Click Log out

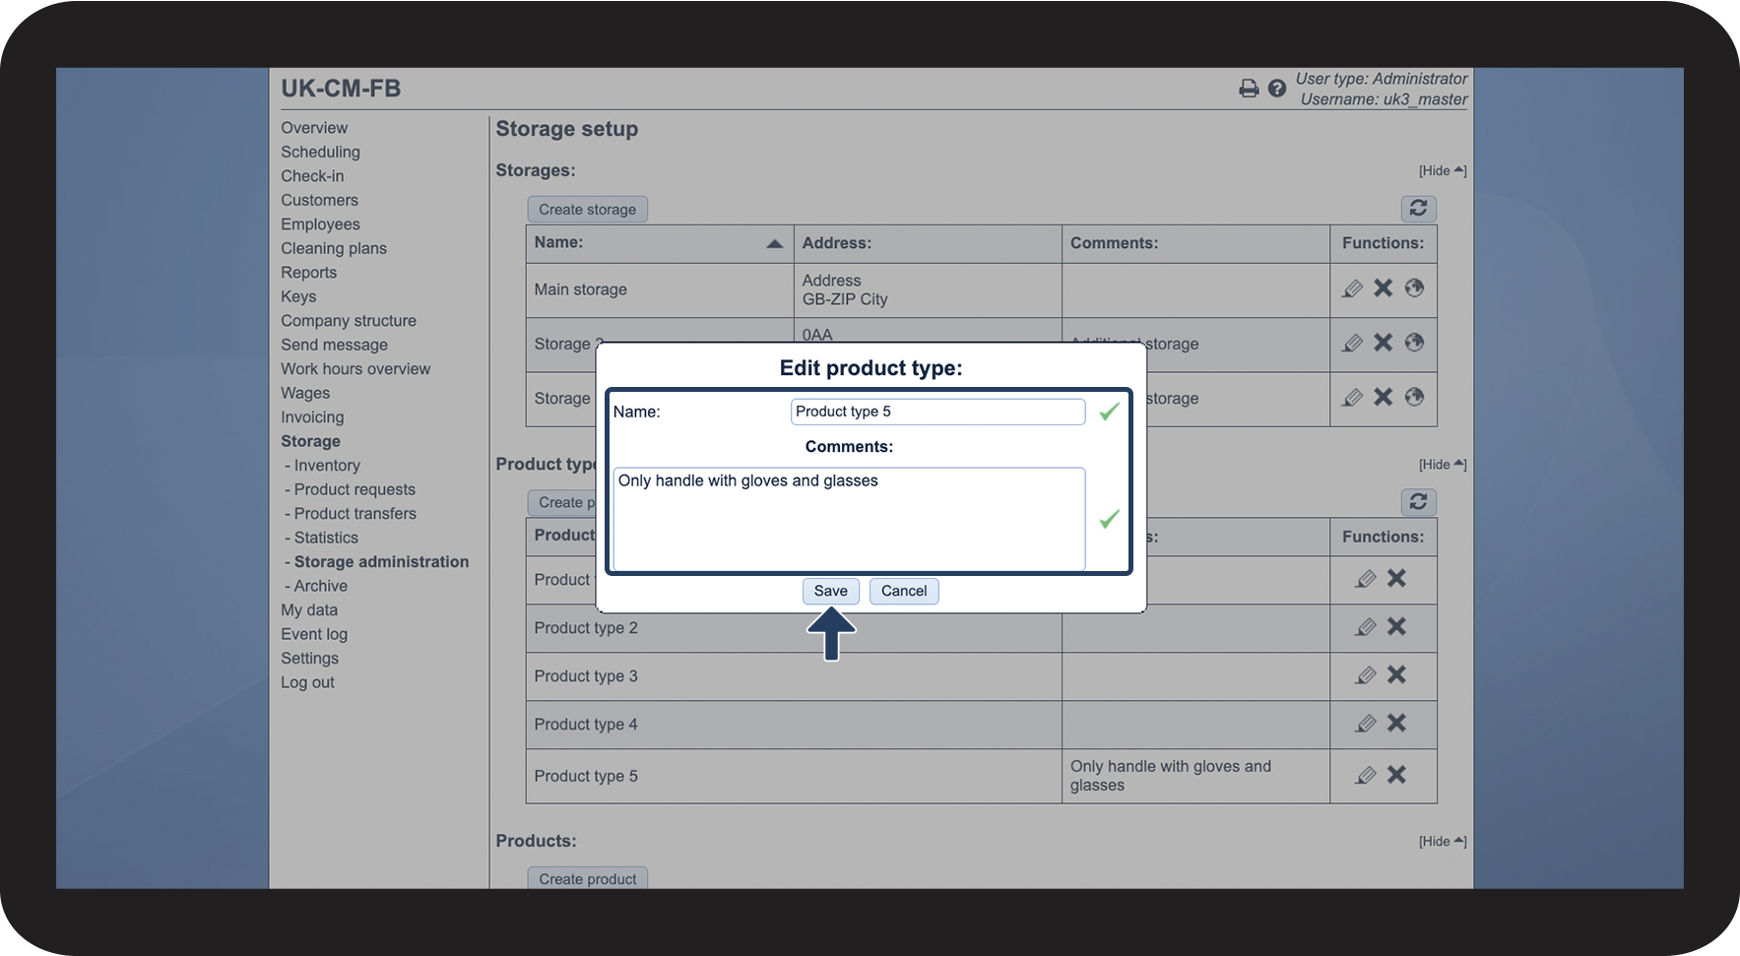(x=307, y=682)
